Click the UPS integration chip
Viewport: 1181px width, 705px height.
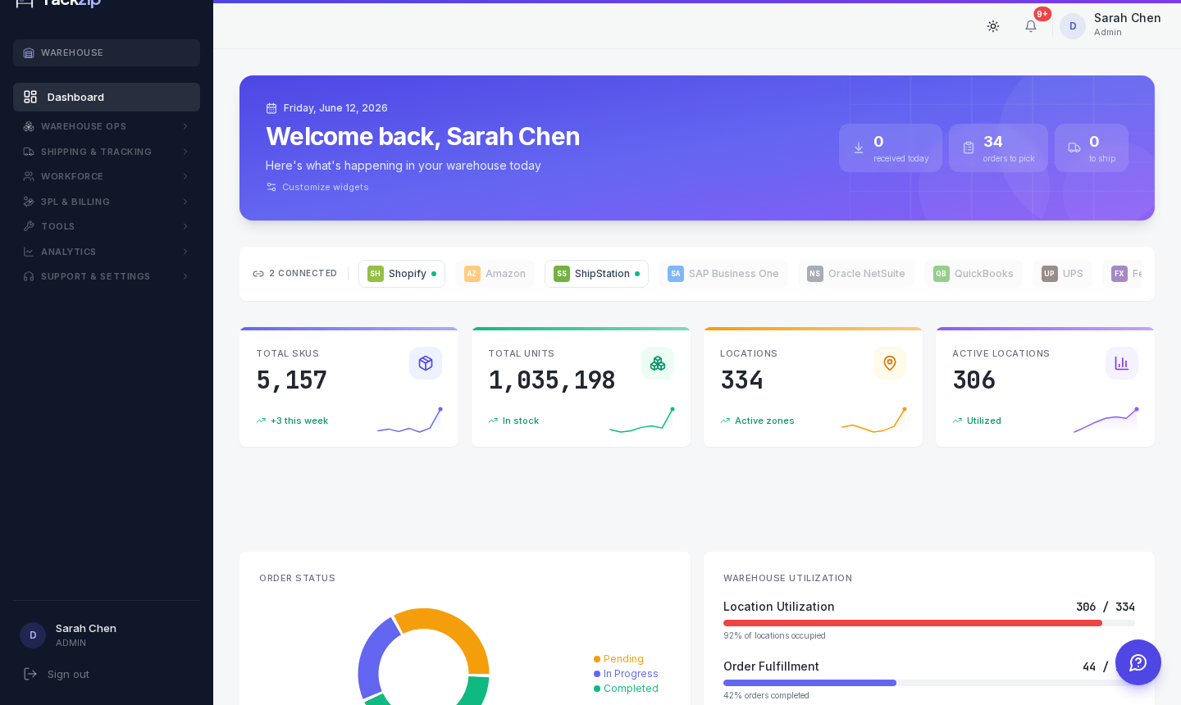[1062, 274]
